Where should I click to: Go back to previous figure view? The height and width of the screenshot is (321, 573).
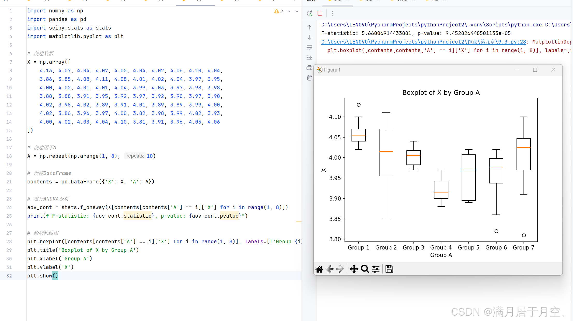tap(330, 269)
